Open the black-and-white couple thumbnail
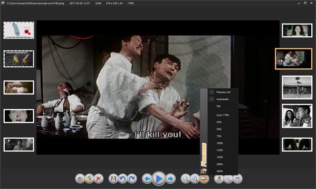Image resolution: width=316 pixels, height=189 pixels. (297, 116)
